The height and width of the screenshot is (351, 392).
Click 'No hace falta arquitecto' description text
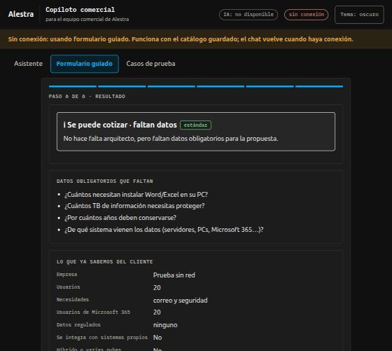pyautogui.click(x=171, y=139)
